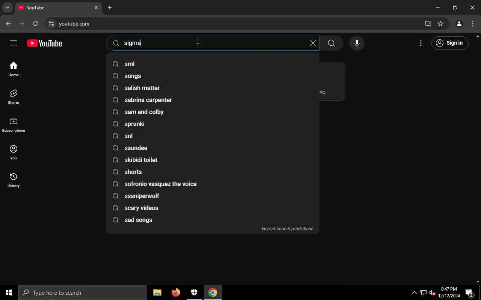481x300 pixels.
Task: View site information icon in address bar
Action: (51, 24)
